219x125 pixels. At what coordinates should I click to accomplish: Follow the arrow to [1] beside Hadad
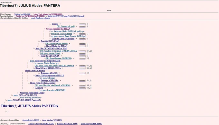[x=82, y=34]
